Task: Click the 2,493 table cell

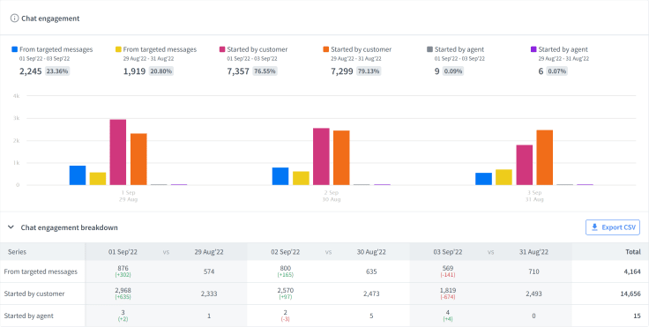Action: point(533,294)
